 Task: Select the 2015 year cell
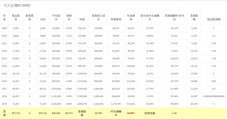[4, 73]
